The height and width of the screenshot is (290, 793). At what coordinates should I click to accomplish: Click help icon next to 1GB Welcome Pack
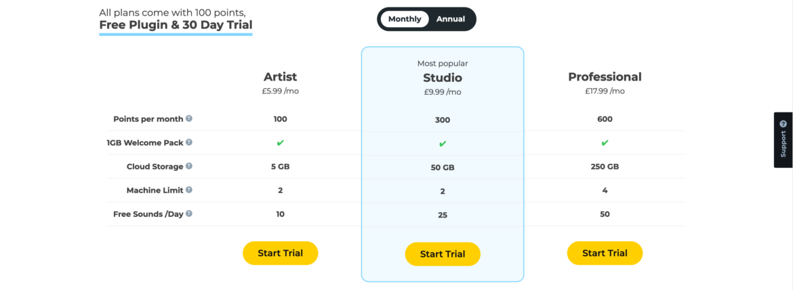tap(189, 142)
